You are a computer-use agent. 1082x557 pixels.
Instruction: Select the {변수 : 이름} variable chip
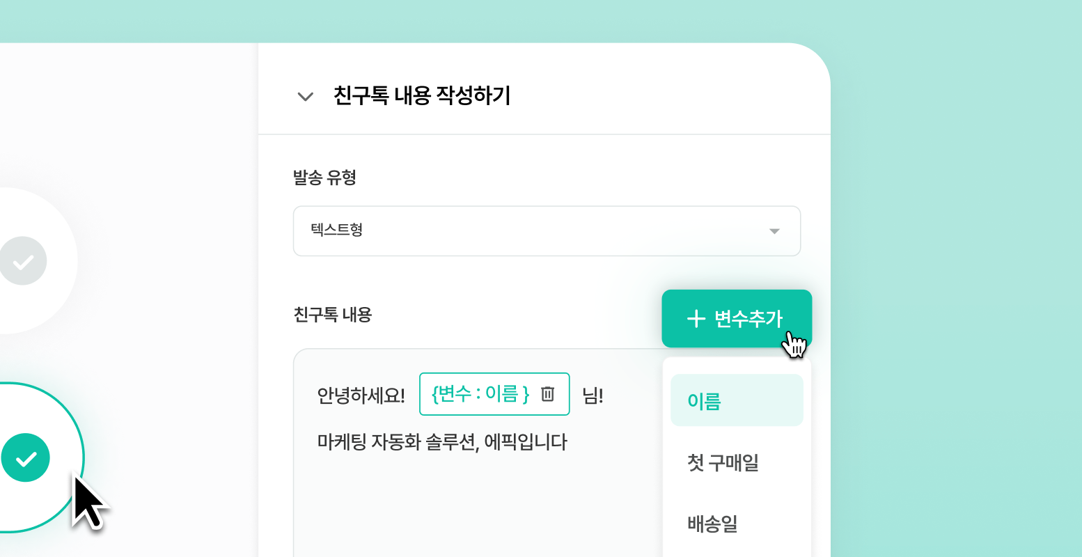tap(480, 394)
